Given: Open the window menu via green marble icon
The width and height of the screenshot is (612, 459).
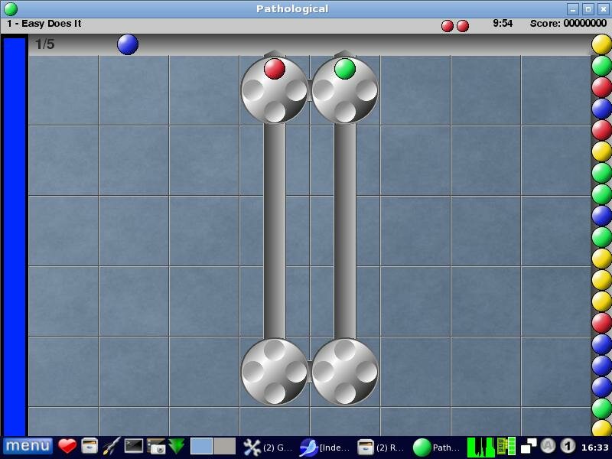Looking at the screenshot, I should pos(11,8).
